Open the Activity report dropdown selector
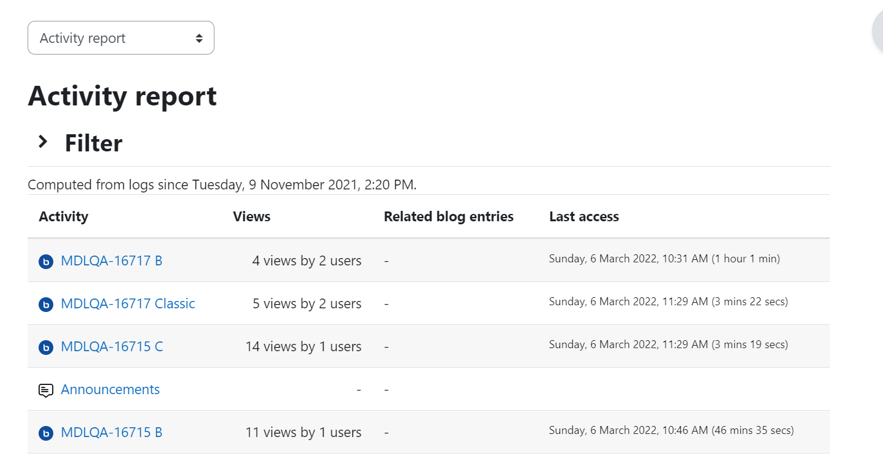 pos(121,38)
